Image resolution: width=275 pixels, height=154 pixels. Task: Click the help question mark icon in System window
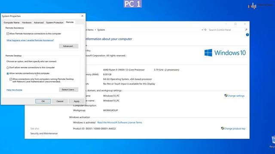click(247, 35)
